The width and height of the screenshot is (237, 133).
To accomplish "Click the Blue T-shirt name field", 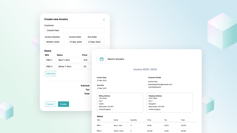I will pos(69,60).
